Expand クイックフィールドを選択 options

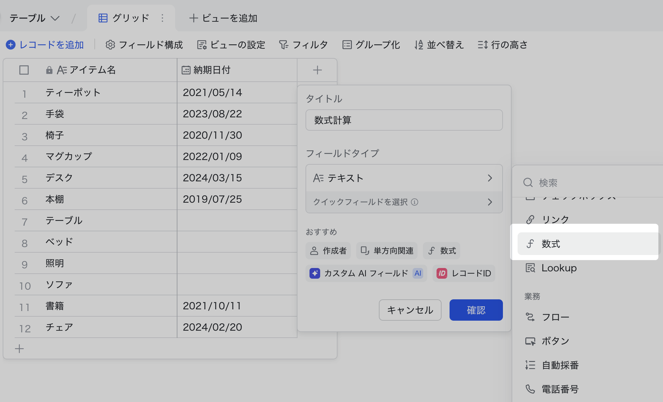[x=404, y=202]
